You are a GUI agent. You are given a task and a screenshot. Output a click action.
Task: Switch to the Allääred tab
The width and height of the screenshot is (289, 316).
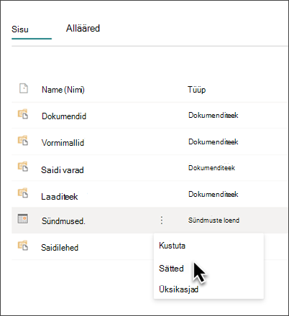83,28
